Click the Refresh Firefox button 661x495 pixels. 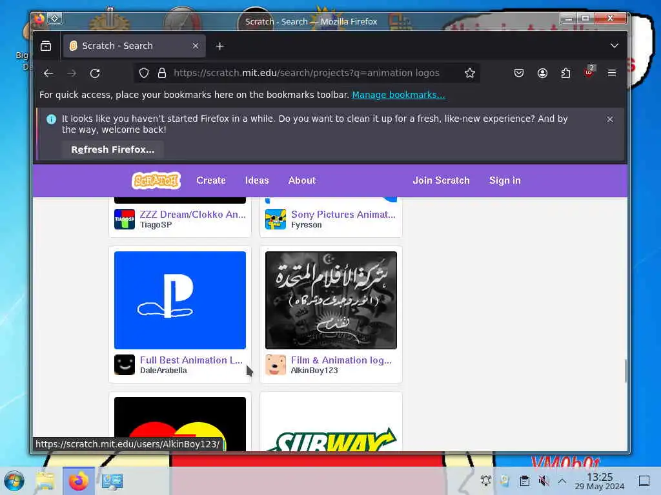pos(112,150)
